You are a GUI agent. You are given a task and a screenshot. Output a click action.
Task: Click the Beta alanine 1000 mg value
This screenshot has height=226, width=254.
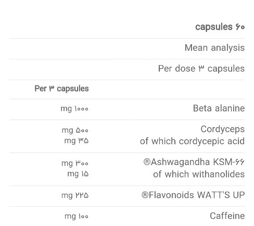pos(74,109)
